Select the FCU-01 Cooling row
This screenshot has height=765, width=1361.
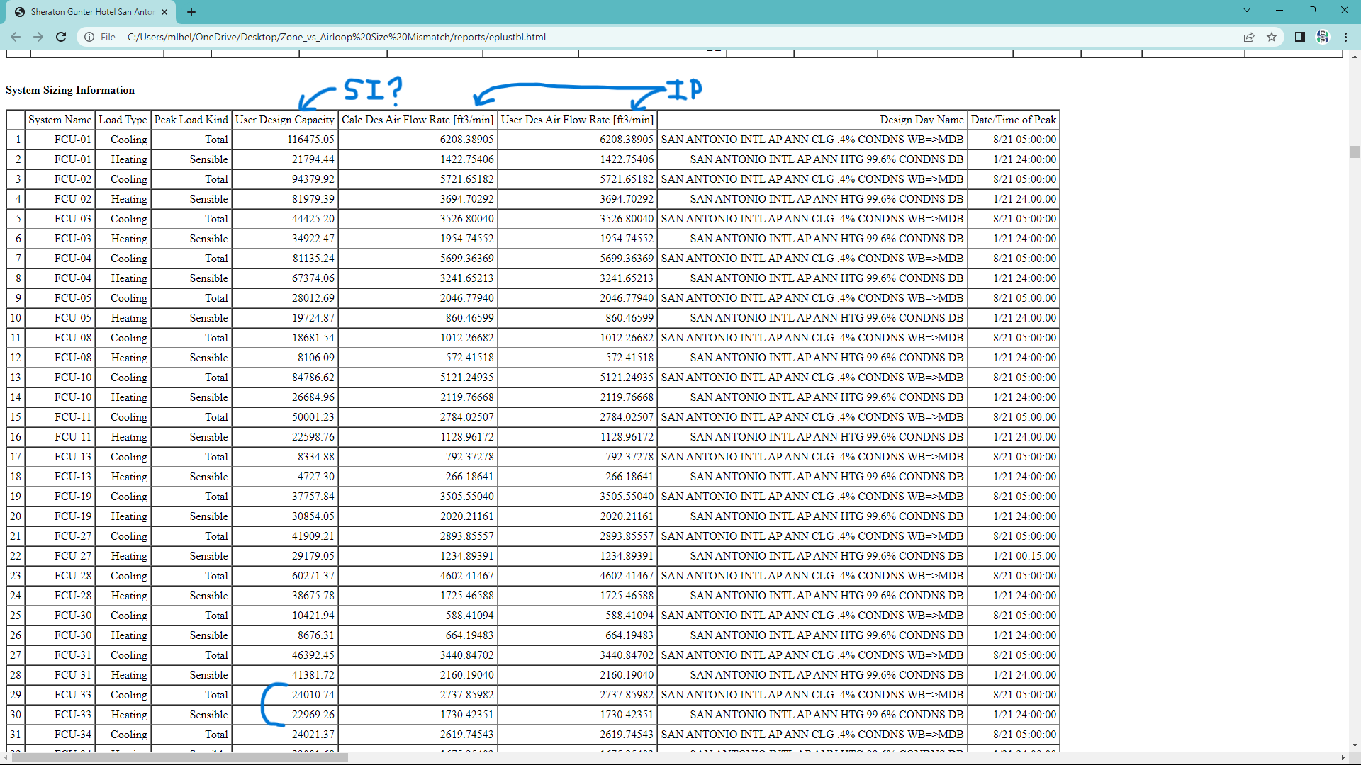tap(284, 140)
